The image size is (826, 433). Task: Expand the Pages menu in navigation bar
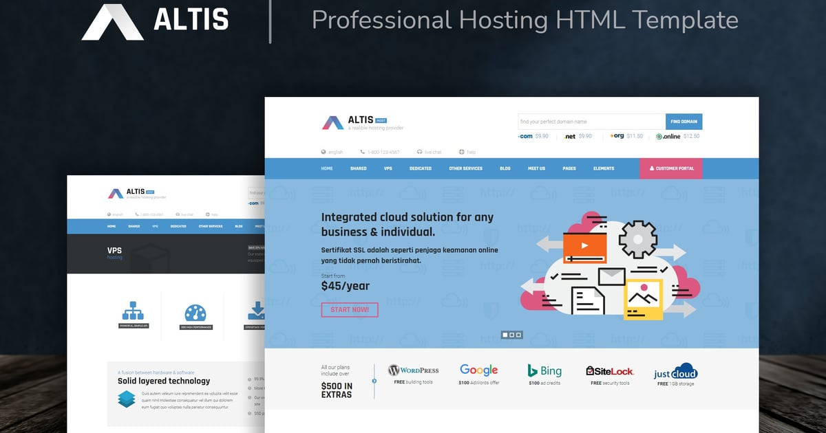(569, 168)
